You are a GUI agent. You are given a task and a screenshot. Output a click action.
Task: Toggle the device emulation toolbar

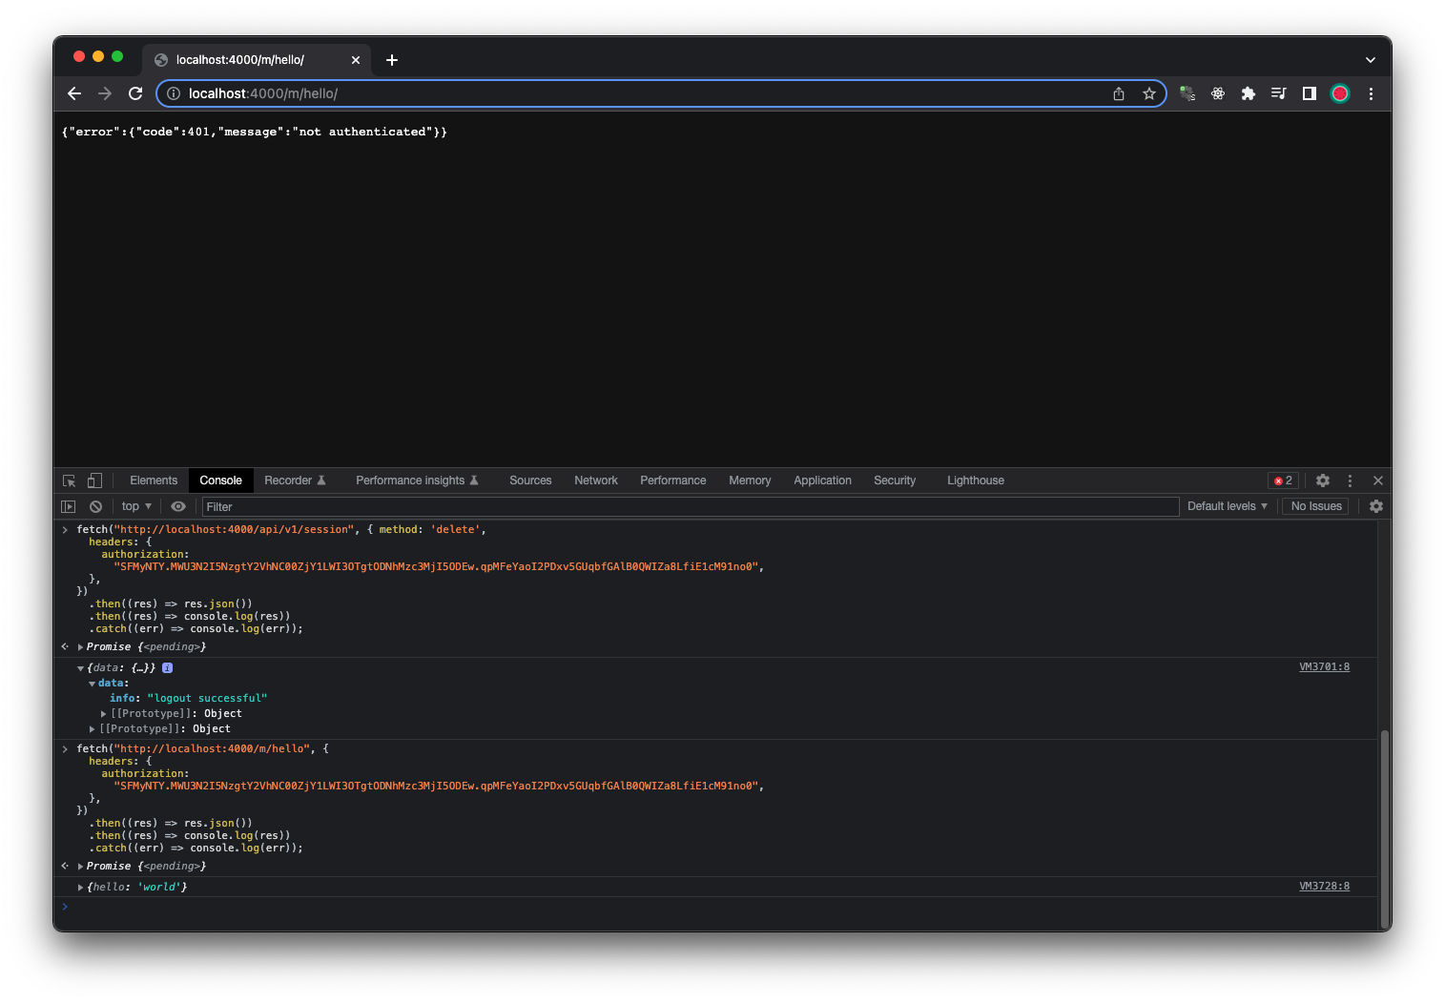[93, 481]
